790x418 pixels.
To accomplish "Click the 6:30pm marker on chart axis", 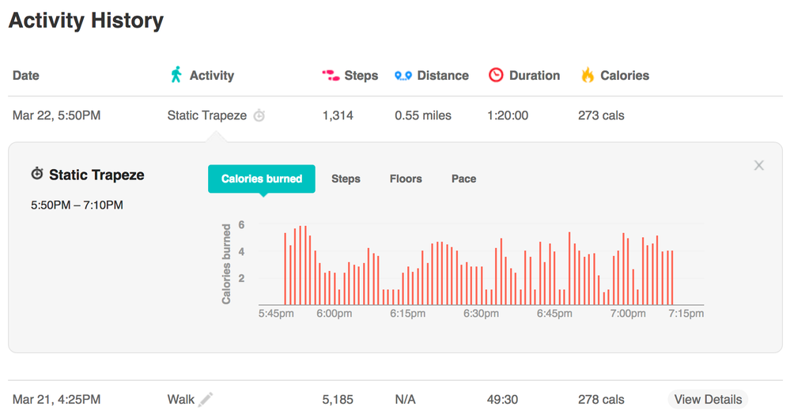I will point(481,314).
